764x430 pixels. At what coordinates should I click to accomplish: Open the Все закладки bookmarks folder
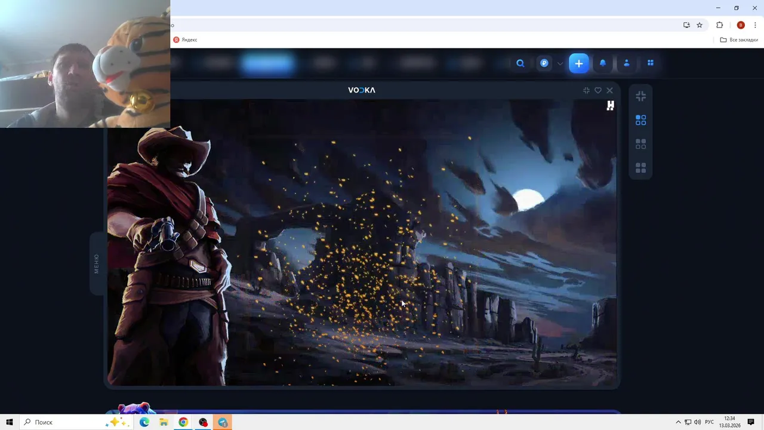pyautogui.click(x=739, y=39)
